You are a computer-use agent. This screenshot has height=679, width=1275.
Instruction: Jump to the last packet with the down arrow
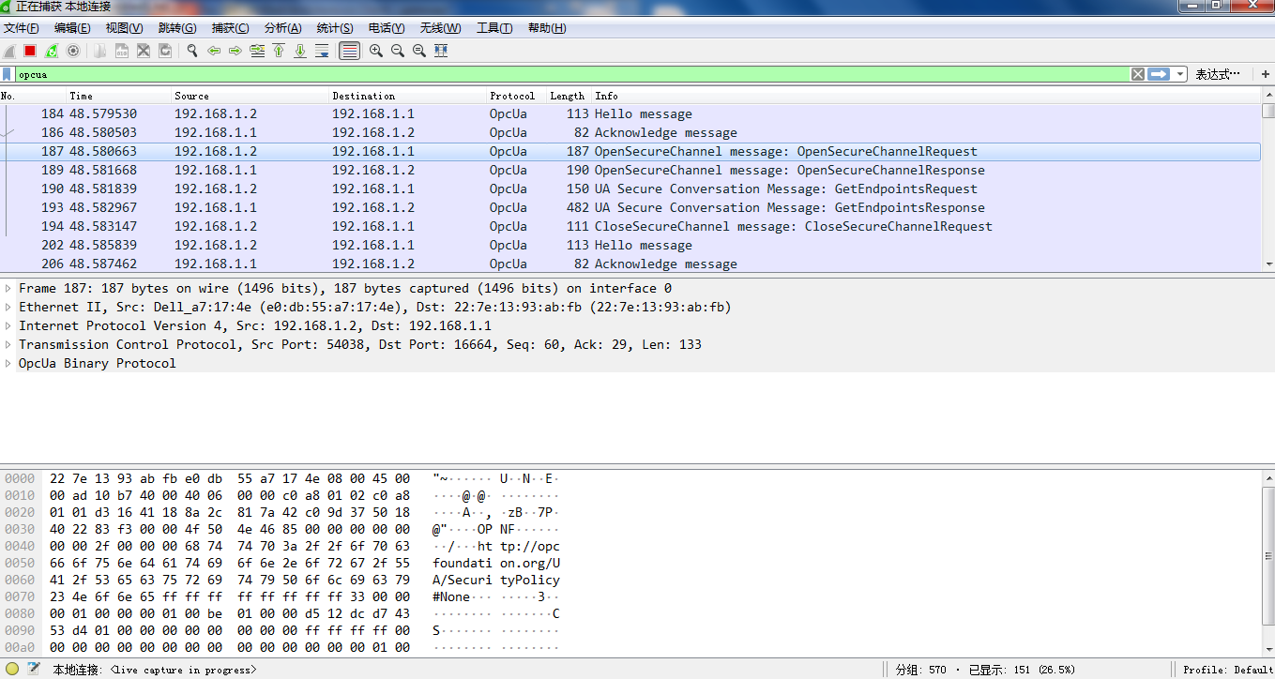point(300,51)
